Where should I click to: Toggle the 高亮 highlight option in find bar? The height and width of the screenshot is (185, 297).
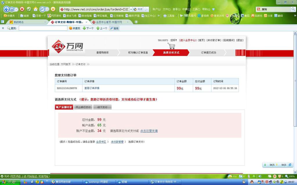(114, 28)
